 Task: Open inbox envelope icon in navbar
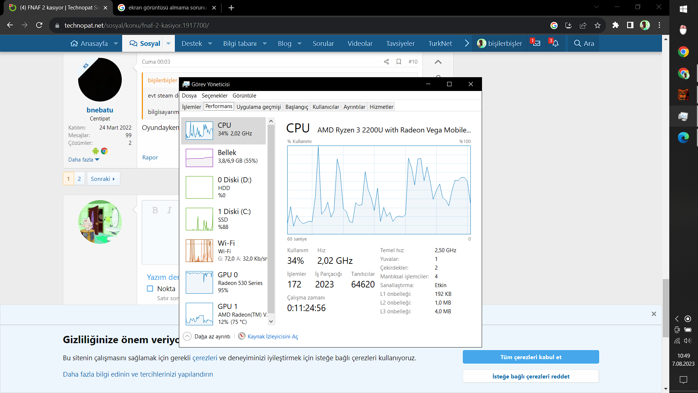point(536,43)
